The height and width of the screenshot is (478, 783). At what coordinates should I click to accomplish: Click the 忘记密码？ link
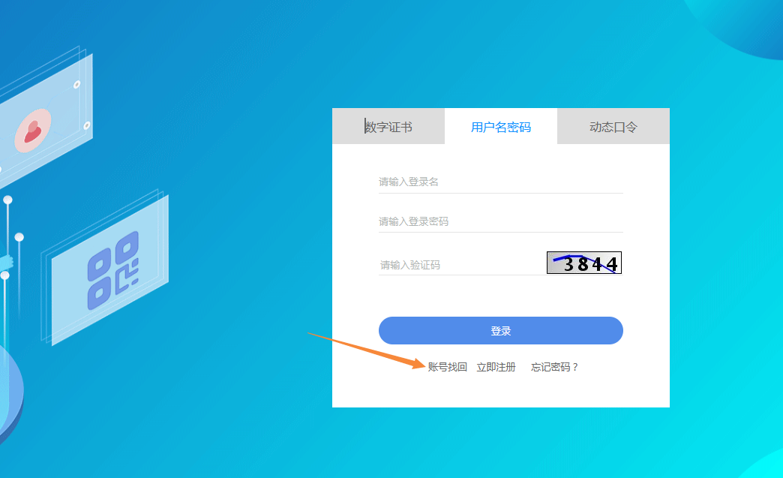555,367
